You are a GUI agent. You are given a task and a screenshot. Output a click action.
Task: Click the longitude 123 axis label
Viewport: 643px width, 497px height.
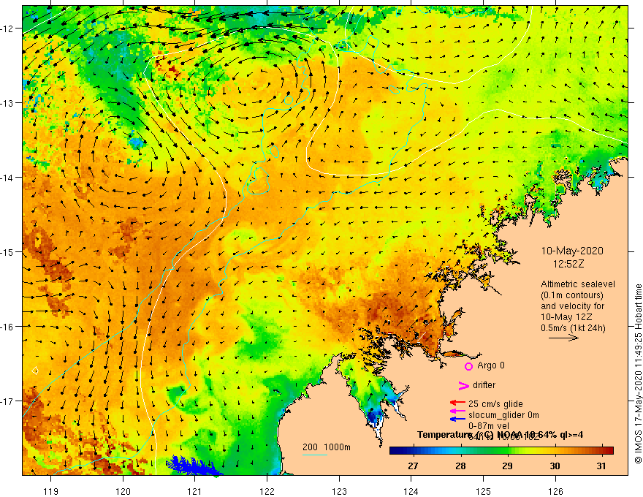(x=339, y=491)
